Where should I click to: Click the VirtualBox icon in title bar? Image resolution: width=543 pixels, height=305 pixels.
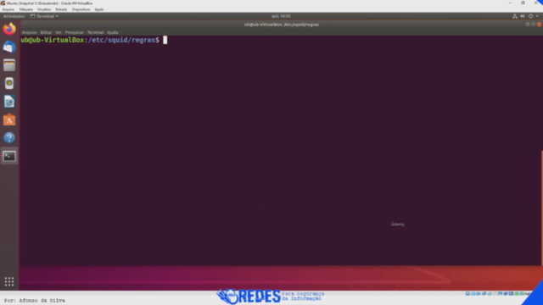pos(3,3)
